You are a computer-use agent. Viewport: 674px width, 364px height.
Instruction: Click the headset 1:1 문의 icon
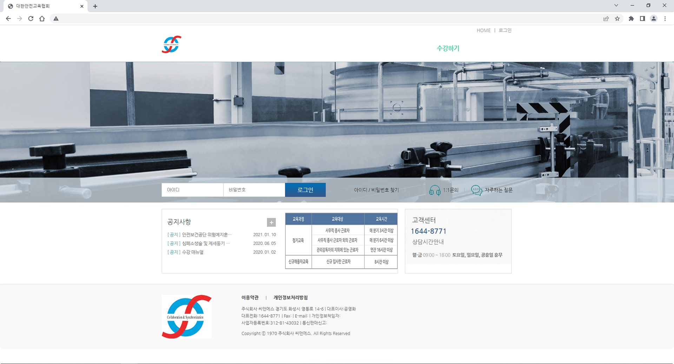tap(435, 190)
